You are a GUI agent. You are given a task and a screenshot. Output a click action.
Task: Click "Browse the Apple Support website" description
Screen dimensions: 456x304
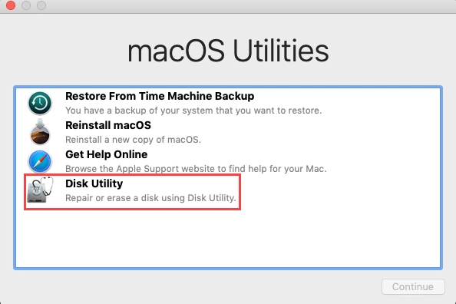196,169
